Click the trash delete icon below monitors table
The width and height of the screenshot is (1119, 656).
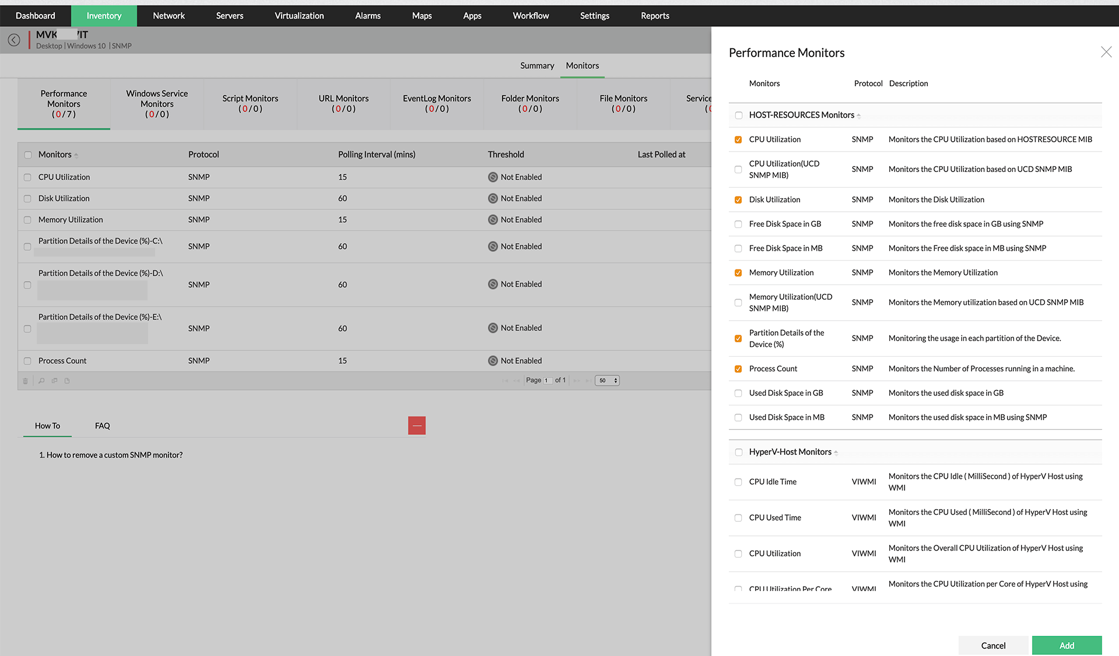pyautogui.click(x=25, y=381)
